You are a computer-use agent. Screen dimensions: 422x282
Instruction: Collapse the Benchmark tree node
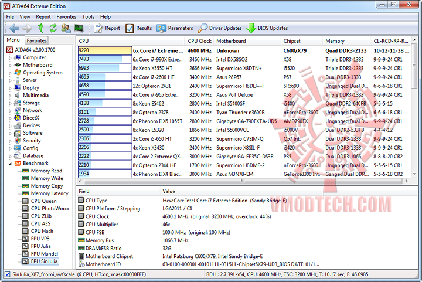(10, 164)
